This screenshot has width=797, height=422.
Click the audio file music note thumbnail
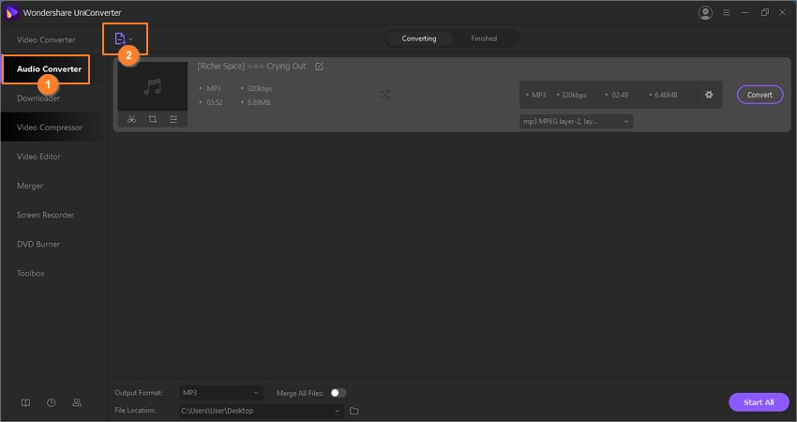tap(153, 86)
